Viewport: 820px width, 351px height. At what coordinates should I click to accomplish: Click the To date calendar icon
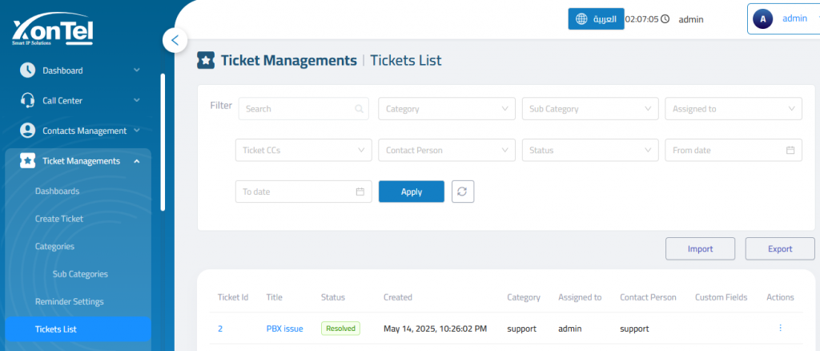click(360, 192)
